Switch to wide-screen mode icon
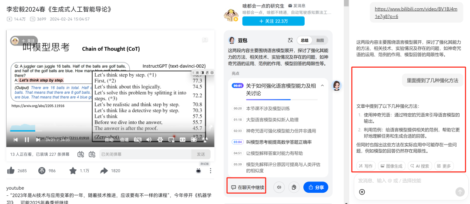Screen dimensions: 470x204 (x=182, y=139)
